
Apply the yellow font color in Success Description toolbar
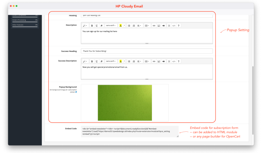(x=121, y=61)
